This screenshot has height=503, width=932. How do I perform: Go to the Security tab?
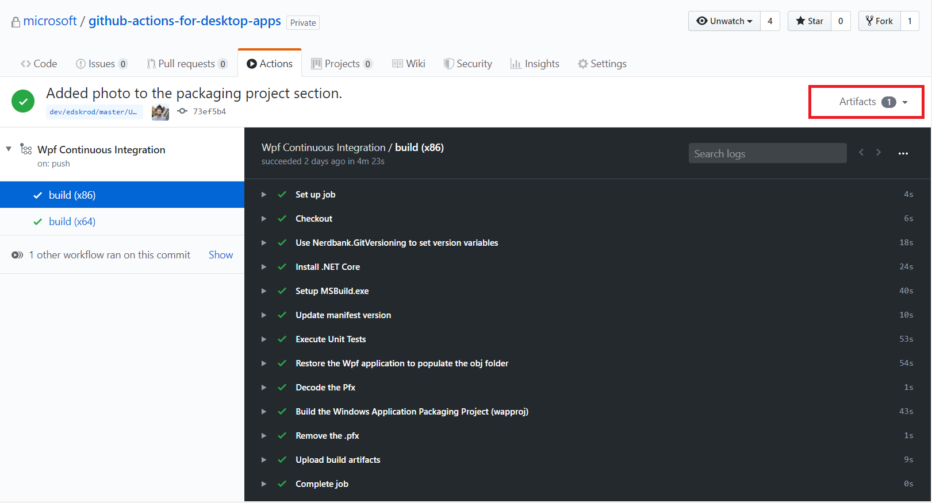tap(468, 64)
